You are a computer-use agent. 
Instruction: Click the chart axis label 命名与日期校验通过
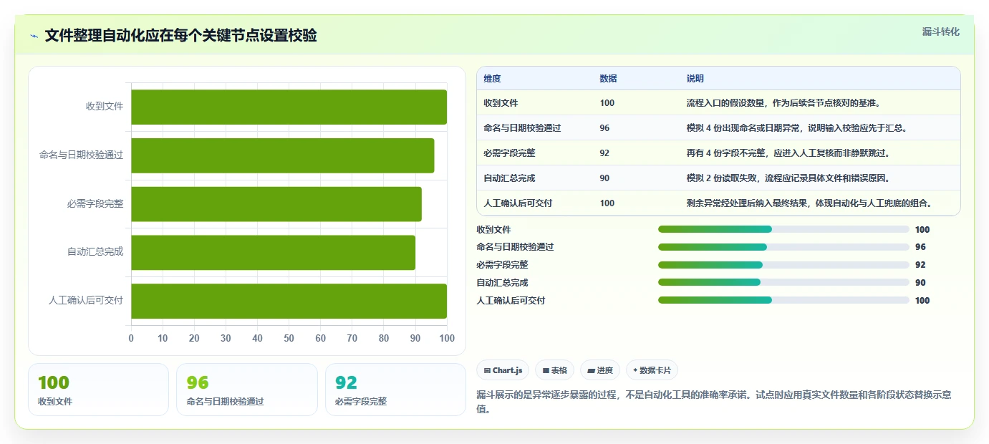[x=82, y=155]
